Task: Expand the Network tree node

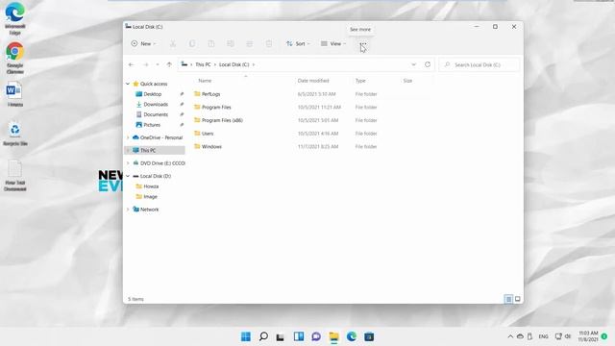Action: (128, 210)
